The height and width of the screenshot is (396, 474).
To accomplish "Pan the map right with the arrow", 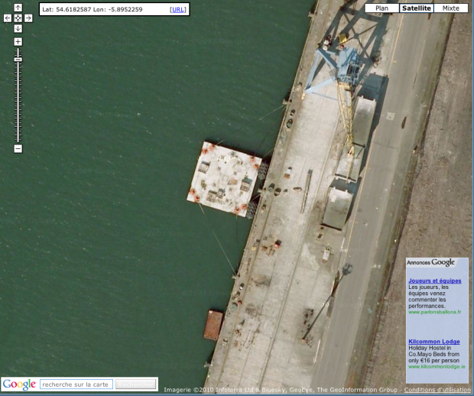I will pyautogui.click(x=28, y=18).
